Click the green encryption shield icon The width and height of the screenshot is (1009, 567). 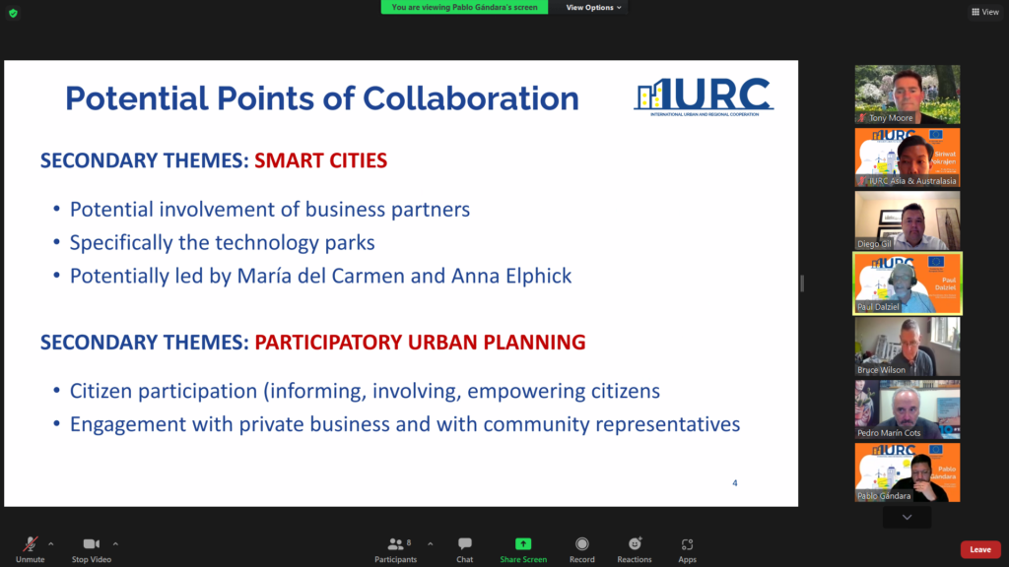click(x=13, y=13)
